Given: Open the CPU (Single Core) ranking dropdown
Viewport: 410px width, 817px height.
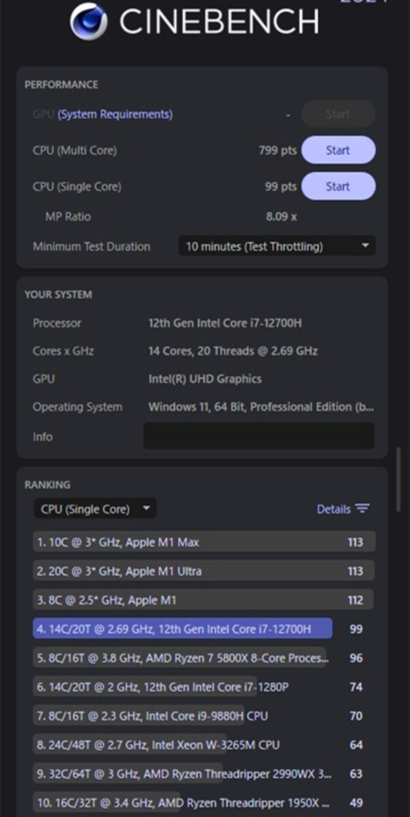Looking at the screenshot, I should (x=95, y=509).
